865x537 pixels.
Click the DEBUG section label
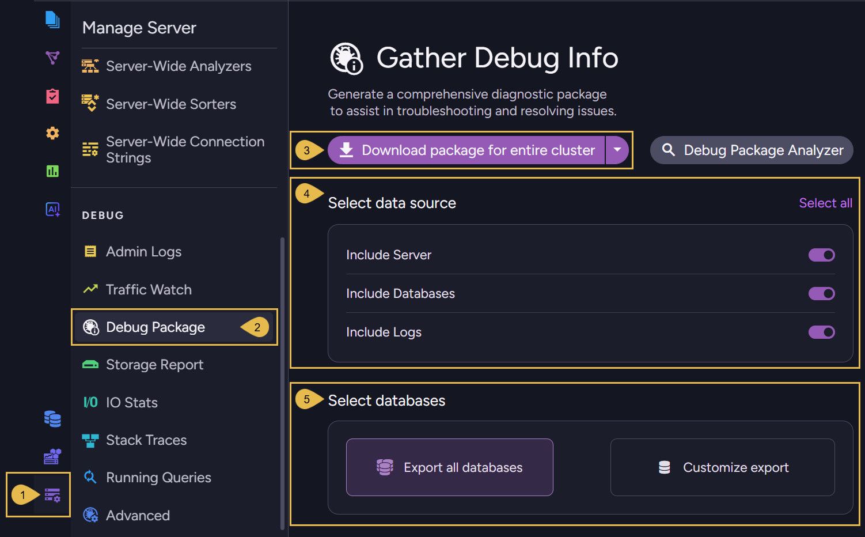click(103, 215)
